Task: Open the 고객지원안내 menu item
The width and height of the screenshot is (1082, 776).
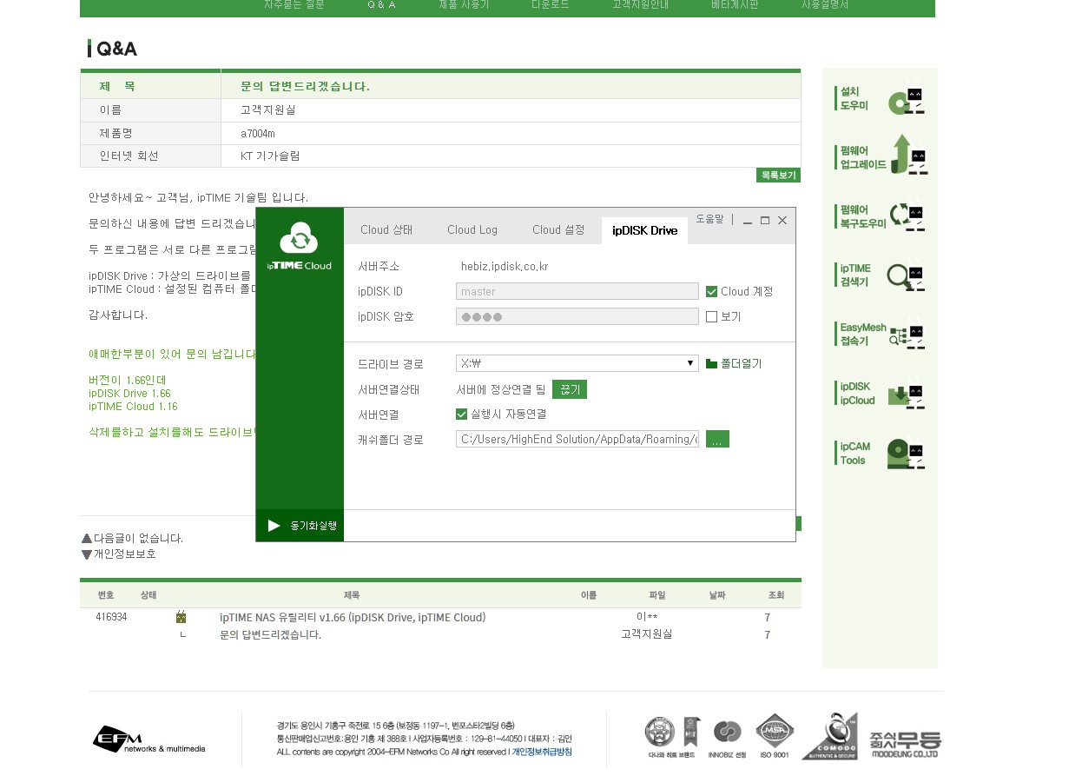Action: click(x=641, y=5)
